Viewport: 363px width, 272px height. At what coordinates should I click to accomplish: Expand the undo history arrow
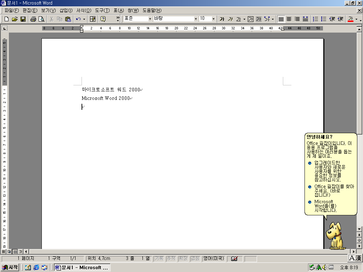click(84, 19)
